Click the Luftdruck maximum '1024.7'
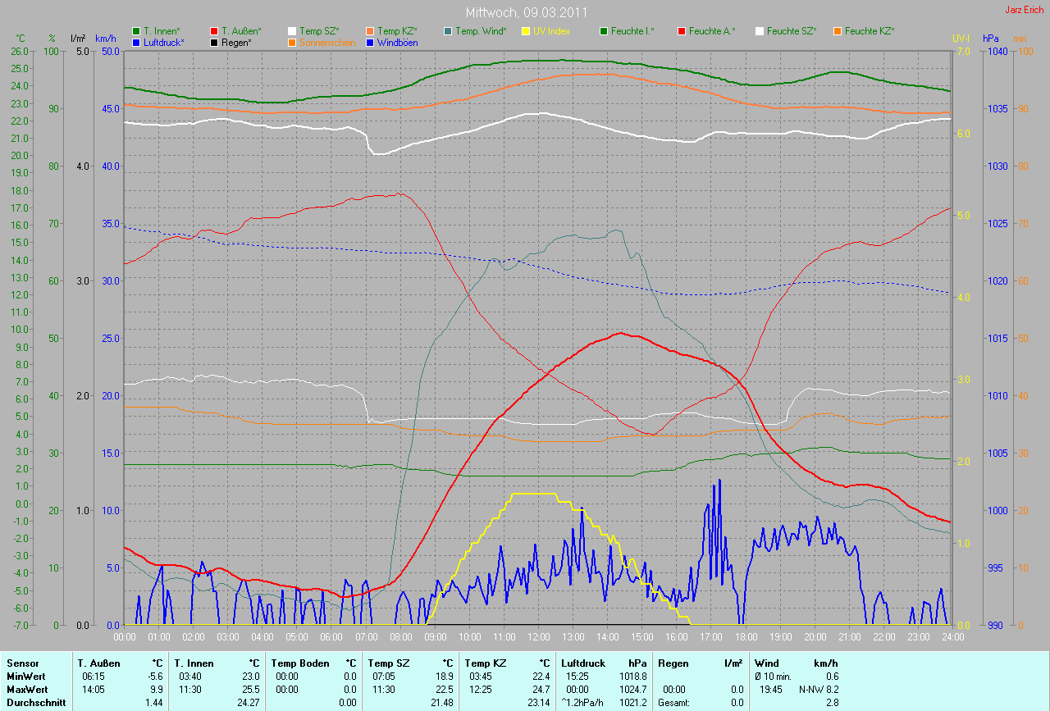 633,690
